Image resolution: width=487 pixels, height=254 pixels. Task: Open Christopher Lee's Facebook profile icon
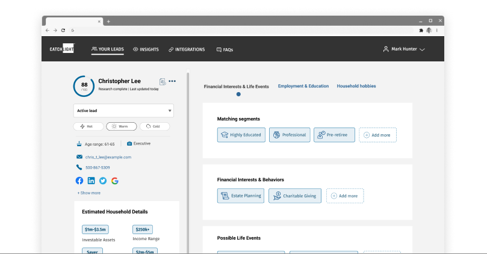click(x=79, y=181)
